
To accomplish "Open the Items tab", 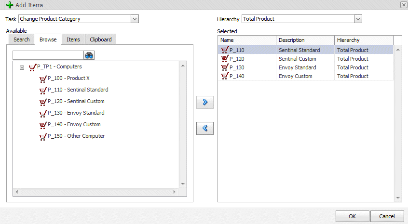I will (x=73, y=40).
